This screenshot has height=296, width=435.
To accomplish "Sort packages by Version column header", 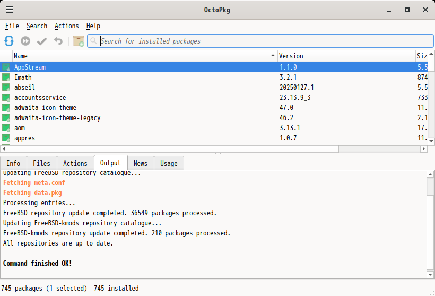I will pos(345,56).
